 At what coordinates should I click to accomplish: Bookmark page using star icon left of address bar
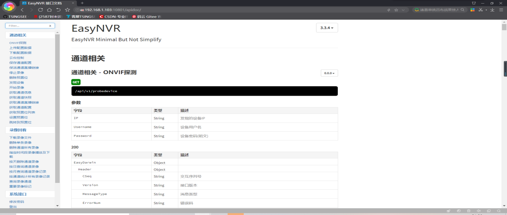(68, 10)
